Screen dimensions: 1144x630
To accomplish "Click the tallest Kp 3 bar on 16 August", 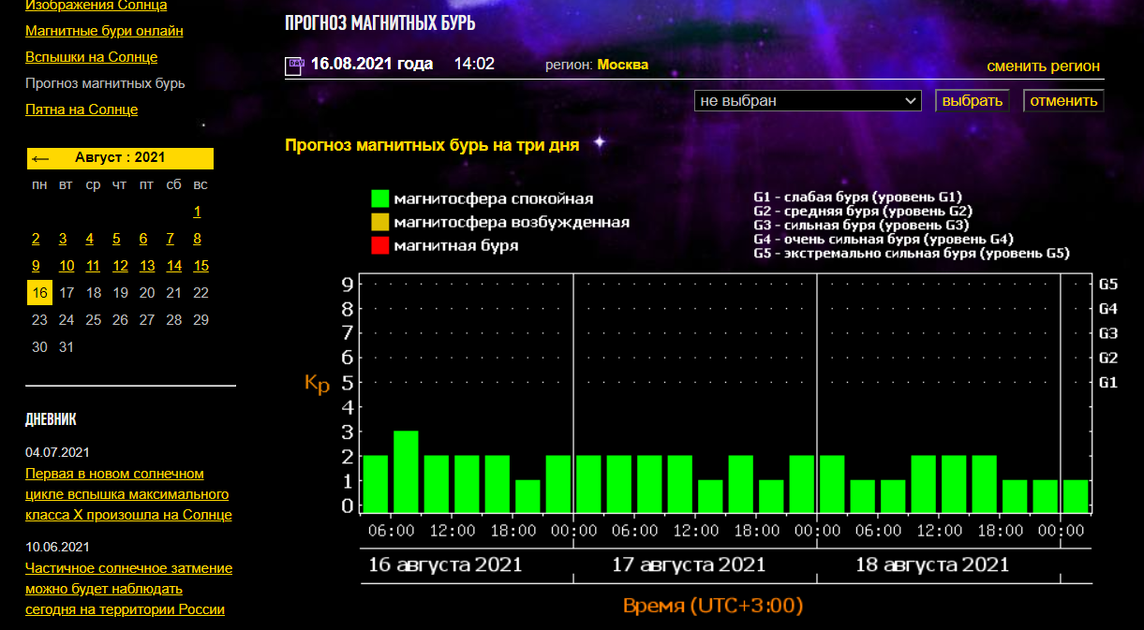I will pyautogui.click(x=406, y=472).
